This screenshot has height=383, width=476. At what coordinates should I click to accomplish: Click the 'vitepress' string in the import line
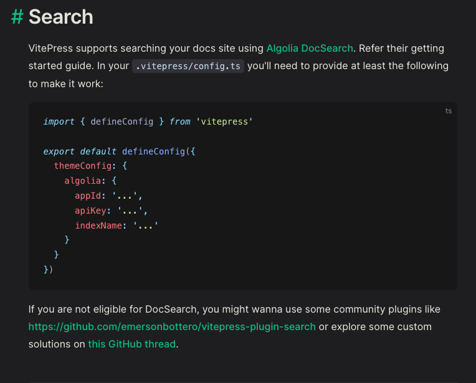tap(224, 121)
